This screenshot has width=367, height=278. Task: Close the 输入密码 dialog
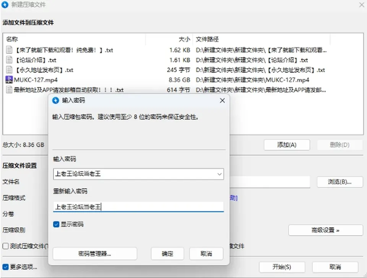pyautogui.click(x=222, y=100)
